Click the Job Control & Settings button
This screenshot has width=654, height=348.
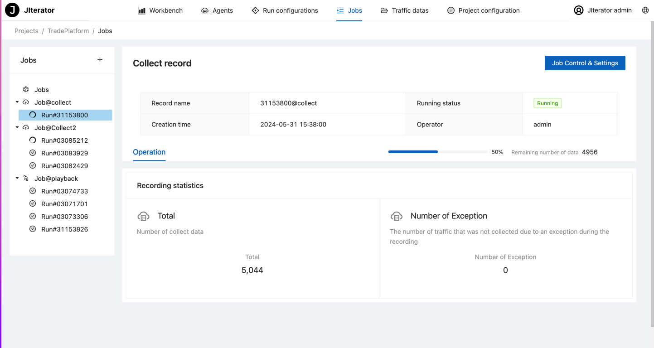click(x=585, y=63)
